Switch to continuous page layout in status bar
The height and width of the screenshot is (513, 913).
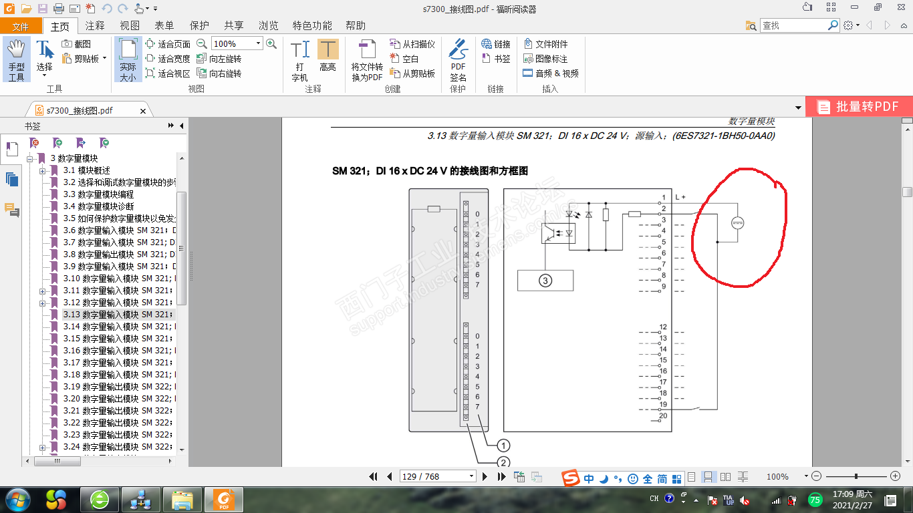pyautogui.click(x=708, y=477)
